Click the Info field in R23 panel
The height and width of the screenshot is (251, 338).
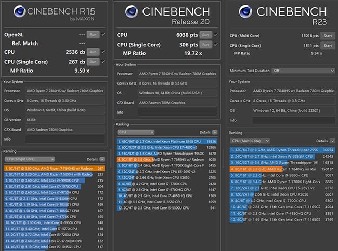(x=294, y=120)
